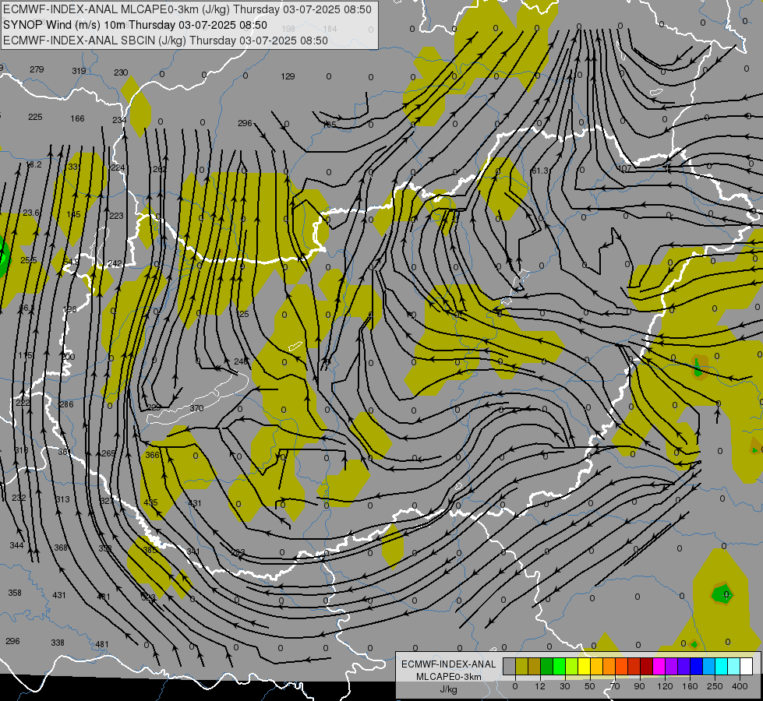Click the map value 435

151,502
